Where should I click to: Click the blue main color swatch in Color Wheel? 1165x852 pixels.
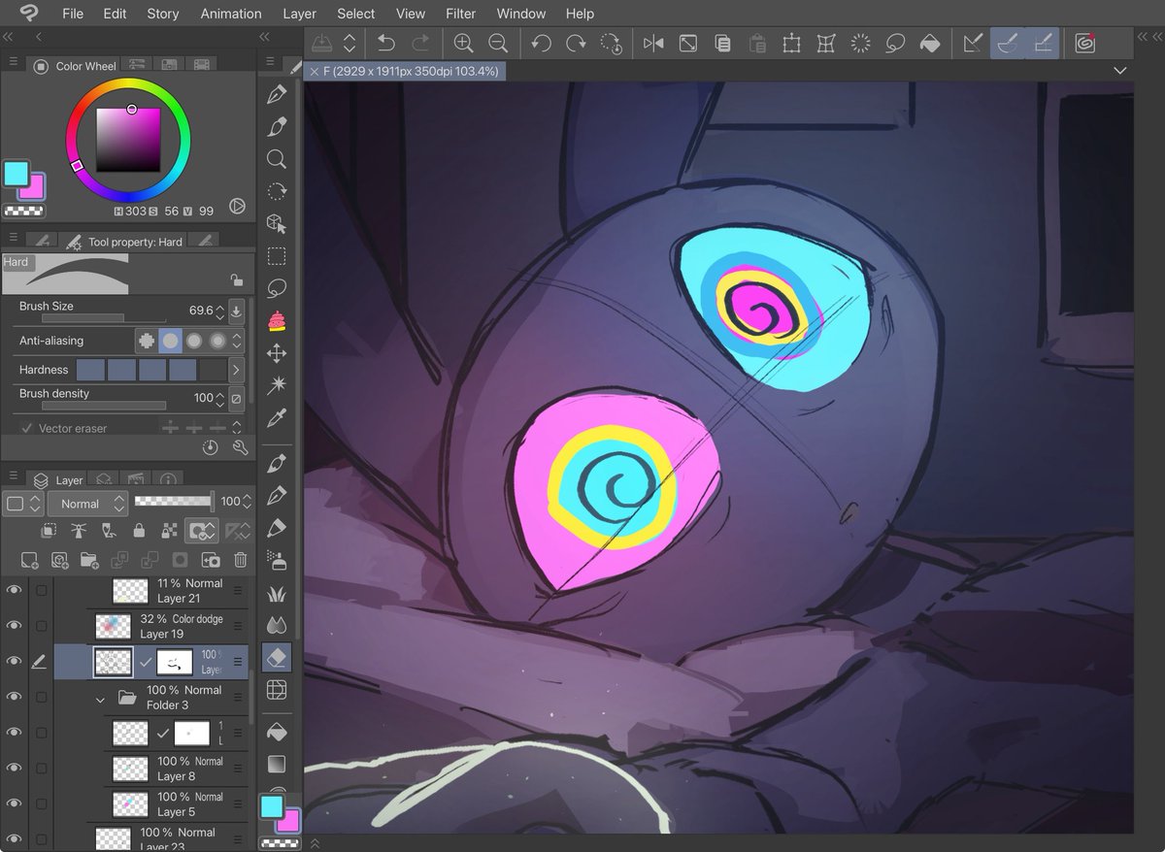17,174
